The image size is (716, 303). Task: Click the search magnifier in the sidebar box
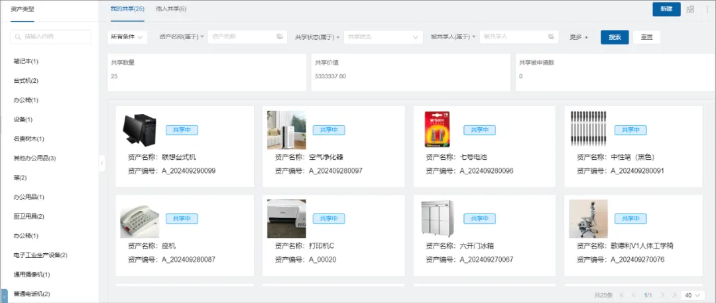coord(19,37)
